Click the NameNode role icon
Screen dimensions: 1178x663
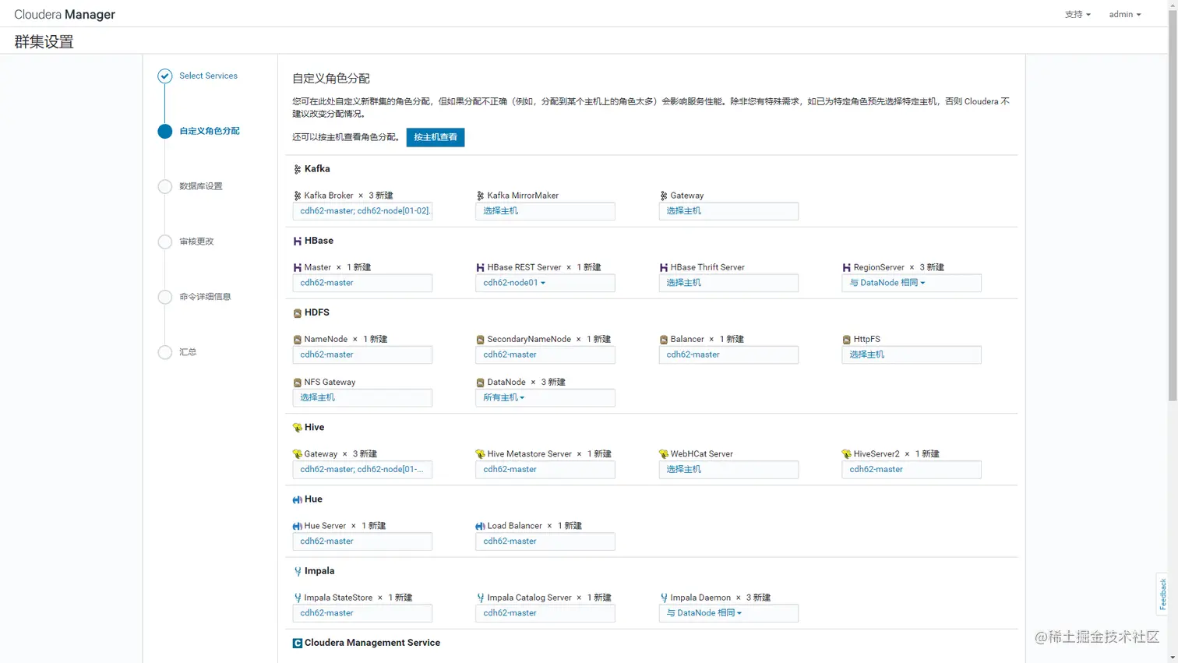coord(297,340)
